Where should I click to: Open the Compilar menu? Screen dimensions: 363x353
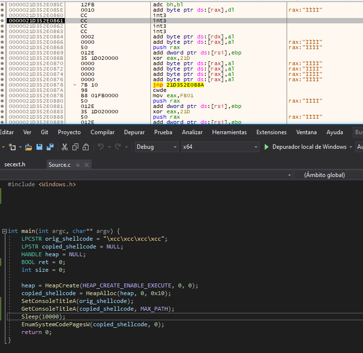click(102, 132)
